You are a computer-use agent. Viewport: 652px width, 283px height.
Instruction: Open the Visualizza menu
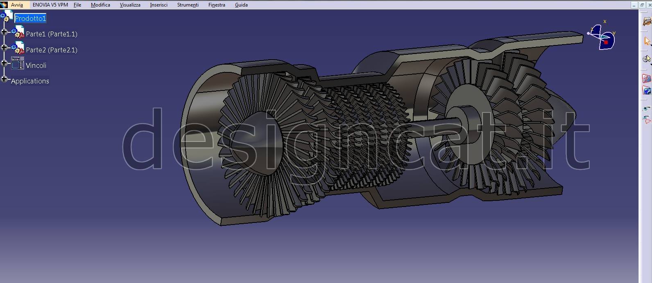click(x=130, y=5)
